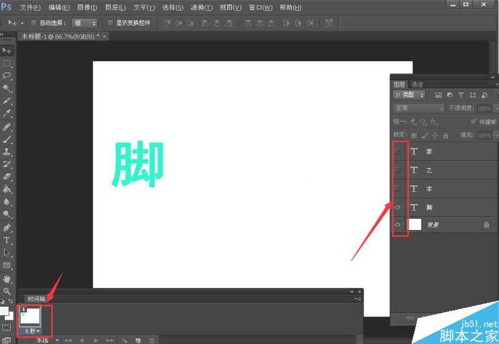
Task: Select the Lasso tool
Action: pyautogui.click(x=7, y=75)
